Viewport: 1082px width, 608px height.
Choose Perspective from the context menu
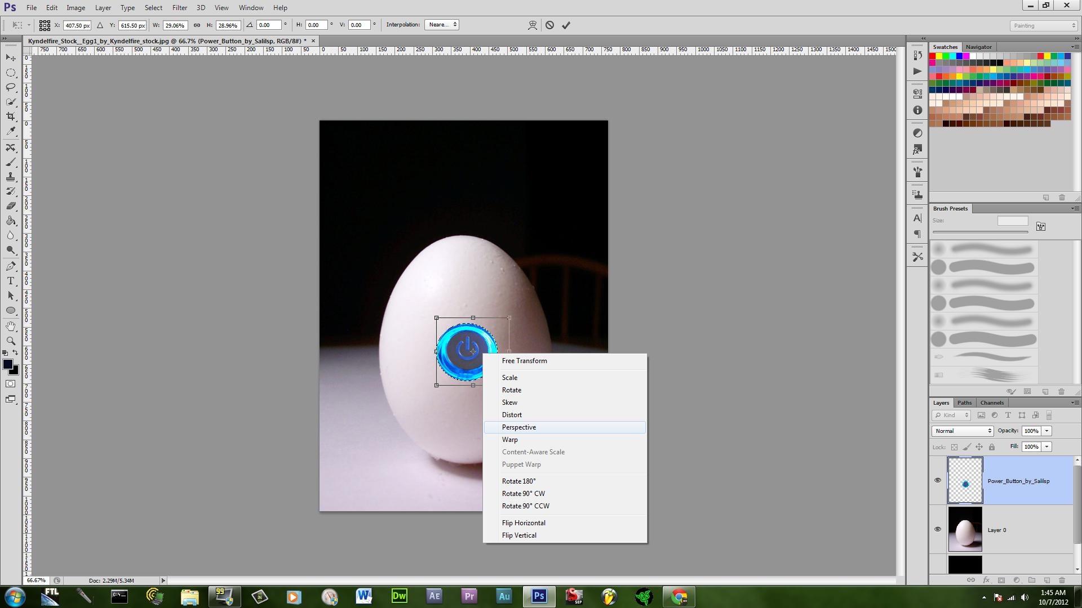pos(519,427)
